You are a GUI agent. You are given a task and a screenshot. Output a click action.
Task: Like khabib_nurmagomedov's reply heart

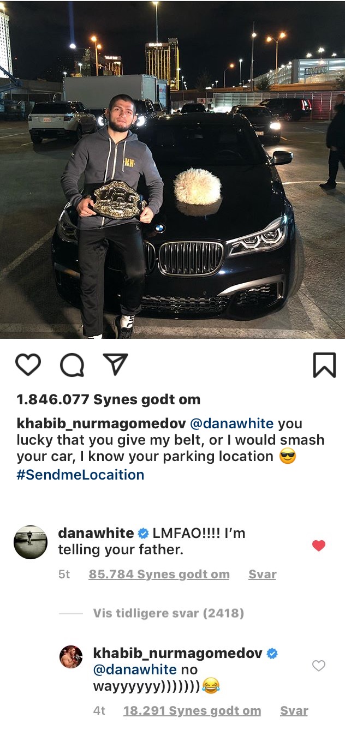[x=318, y=666]
